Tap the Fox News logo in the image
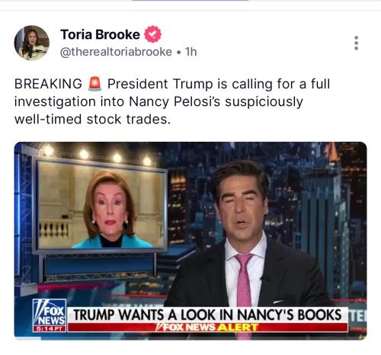Viewport: 381px width, 355px height. pos(50,312)
